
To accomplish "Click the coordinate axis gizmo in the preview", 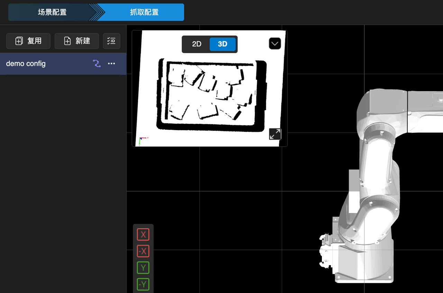I will [142, 140].
